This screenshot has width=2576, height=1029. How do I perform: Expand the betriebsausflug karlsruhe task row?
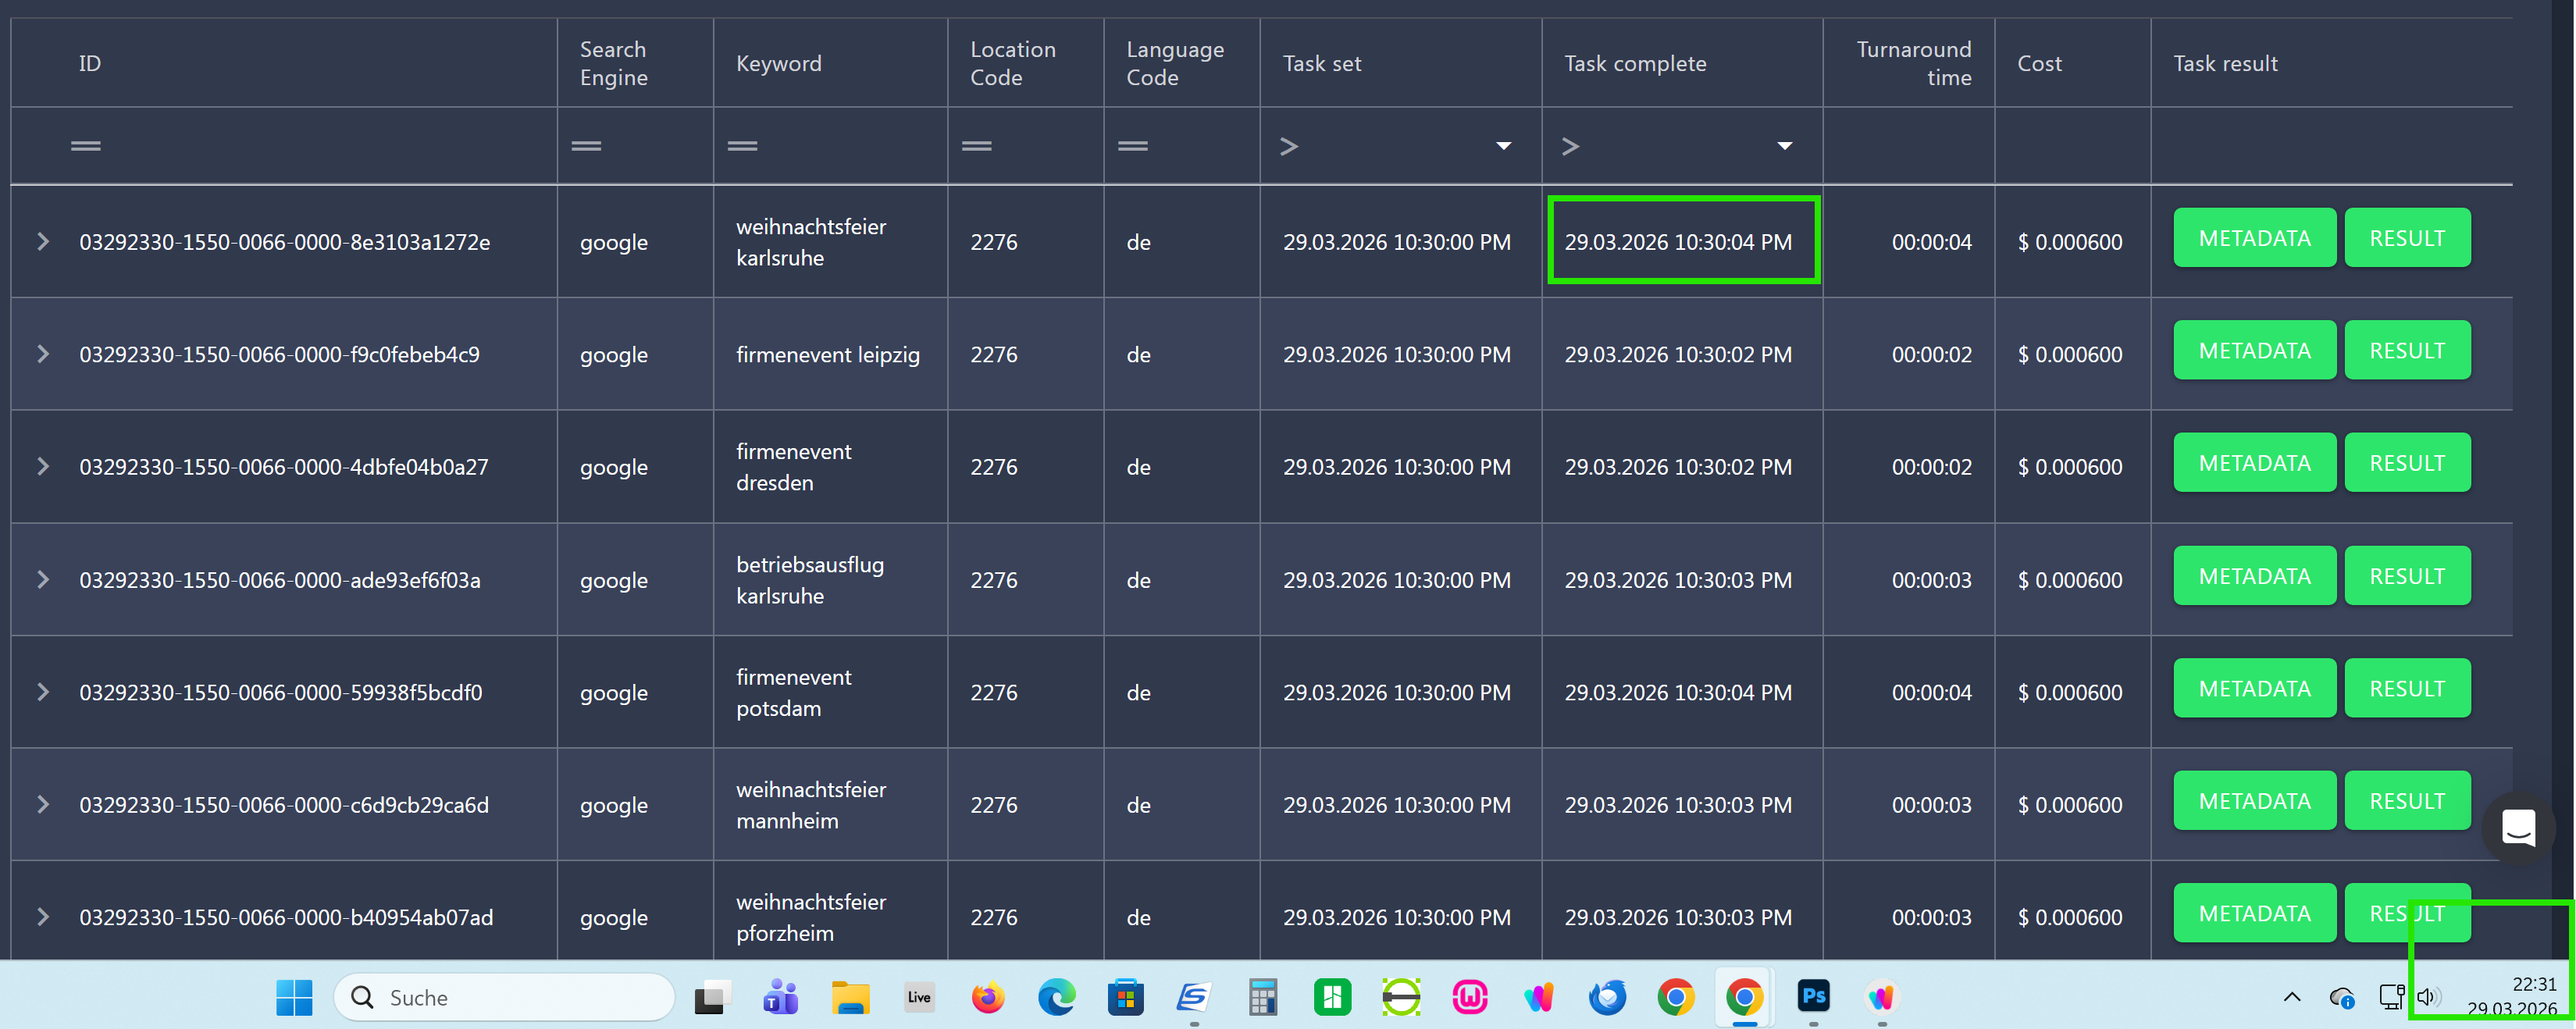tap(43, 580)
